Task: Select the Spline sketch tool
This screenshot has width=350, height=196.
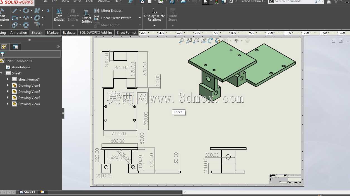Action: point(37,11)
